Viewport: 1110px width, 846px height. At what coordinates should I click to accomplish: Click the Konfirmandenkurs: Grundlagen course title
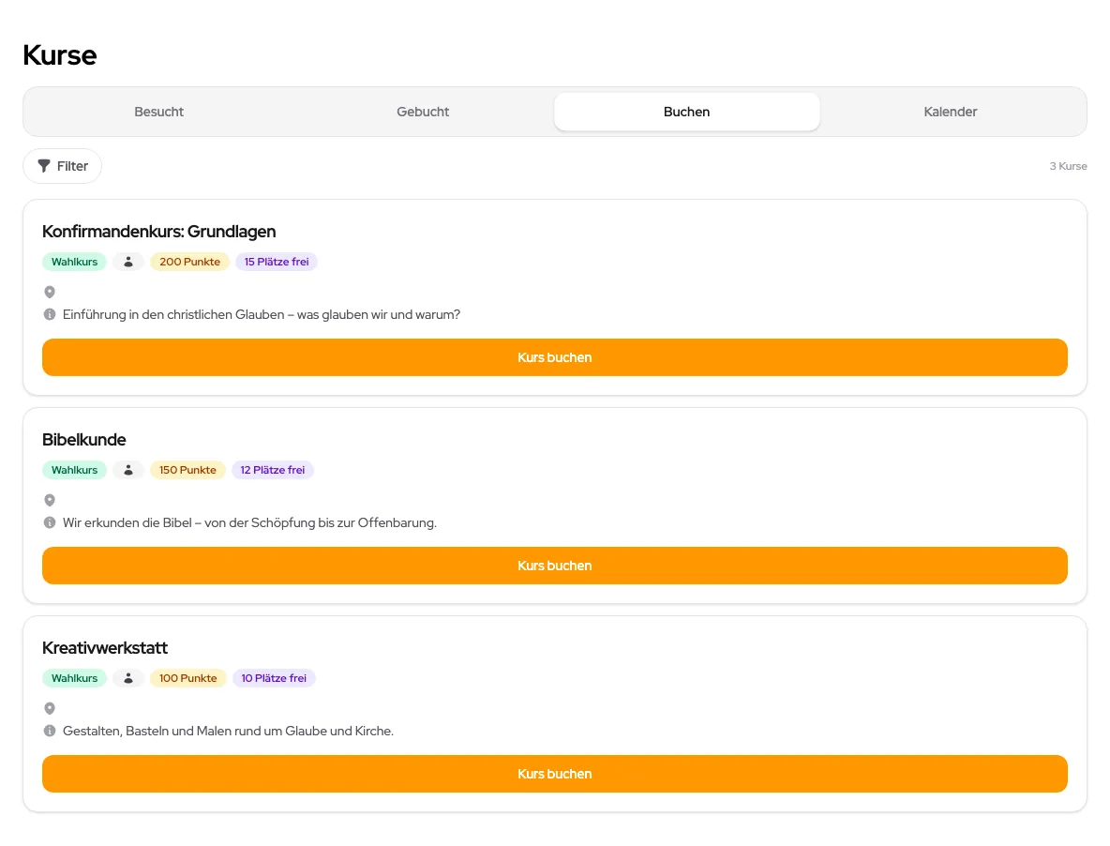[158, 232]
